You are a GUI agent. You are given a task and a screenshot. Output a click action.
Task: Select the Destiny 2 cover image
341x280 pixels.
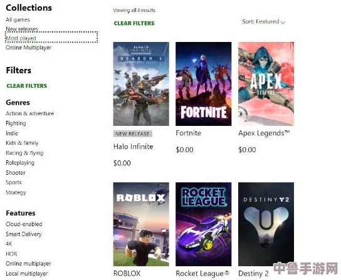click(x=266, y=224)
